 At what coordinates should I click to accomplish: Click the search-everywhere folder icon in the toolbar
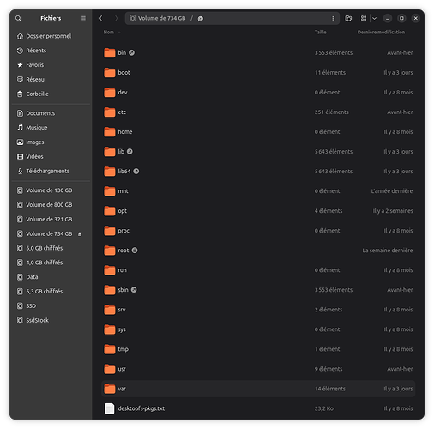pos(348,18)
